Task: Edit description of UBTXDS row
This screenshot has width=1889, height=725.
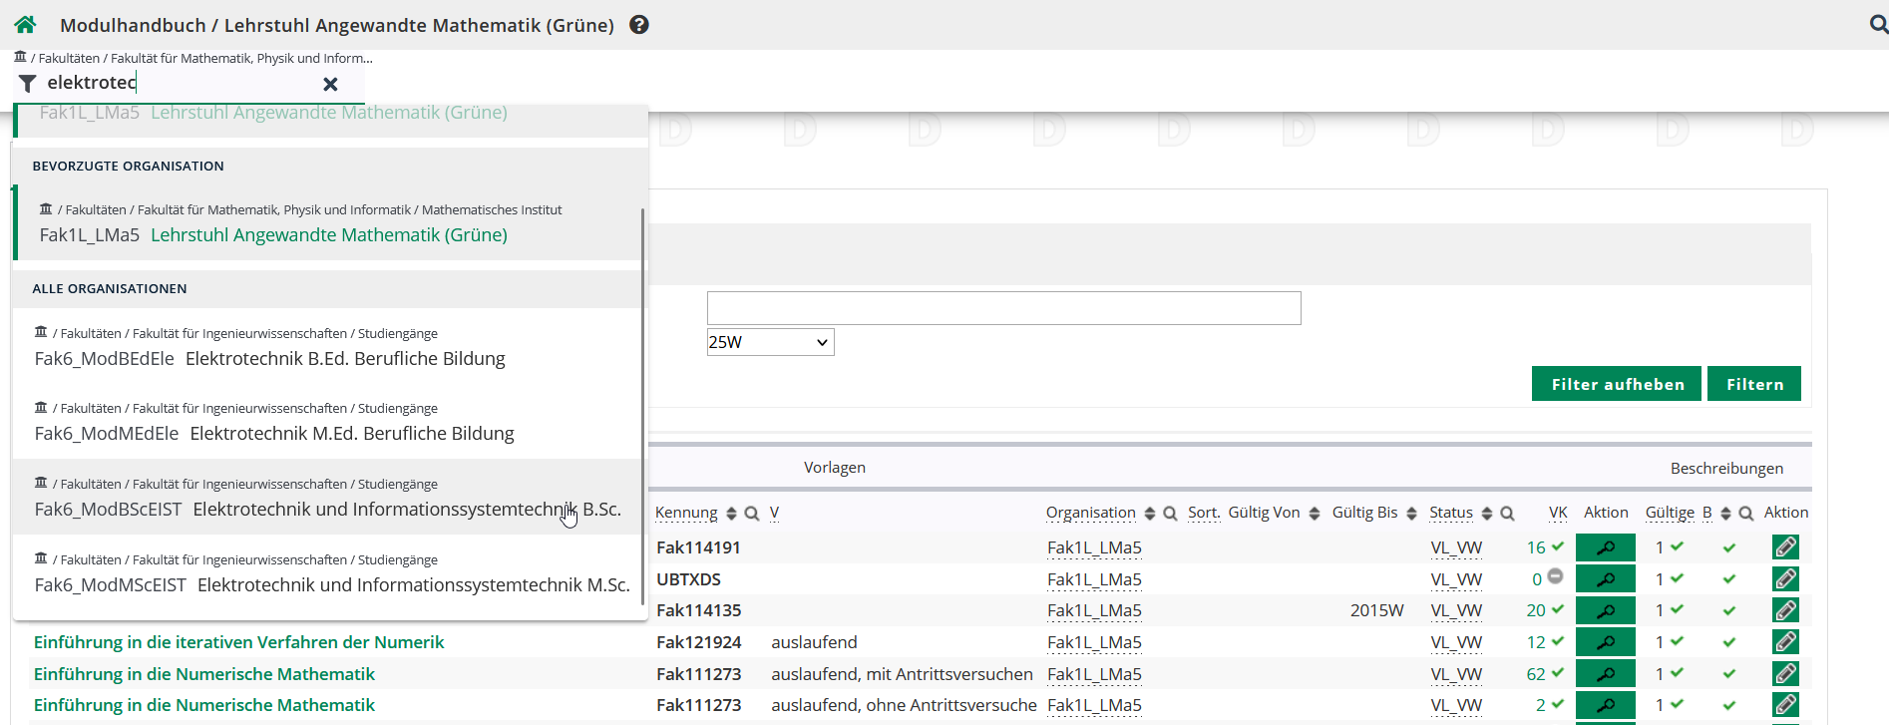Action: [1785, 578]
